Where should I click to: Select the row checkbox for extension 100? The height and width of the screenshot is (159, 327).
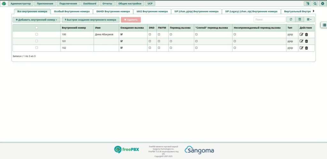pos(36,34)
